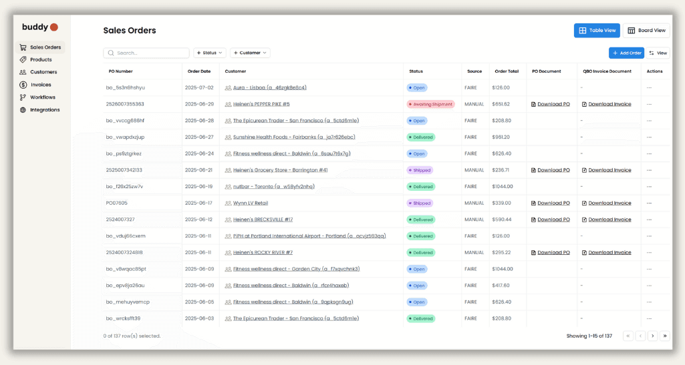This screenshot has width=685, height=365.
Task: Click order date 2025-06-24
Action: click(199, 153)
